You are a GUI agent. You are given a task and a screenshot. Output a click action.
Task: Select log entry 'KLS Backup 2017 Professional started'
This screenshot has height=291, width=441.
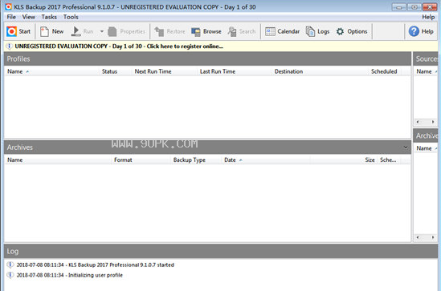95,265
